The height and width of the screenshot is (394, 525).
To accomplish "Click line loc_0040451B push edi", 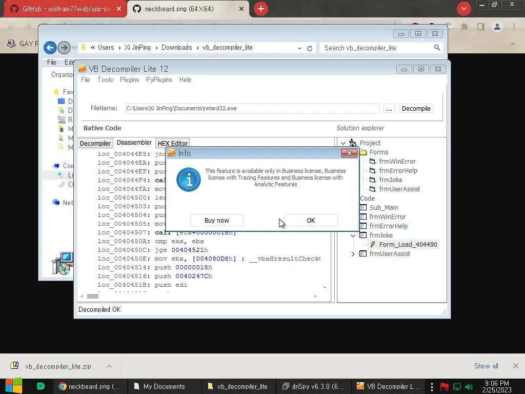I will click(x=143, y=285).
